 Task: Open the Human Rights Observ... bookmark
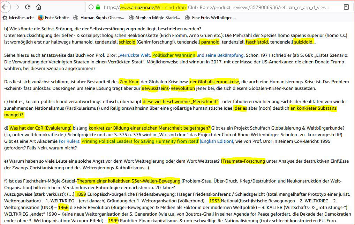(x=98, y=17)
